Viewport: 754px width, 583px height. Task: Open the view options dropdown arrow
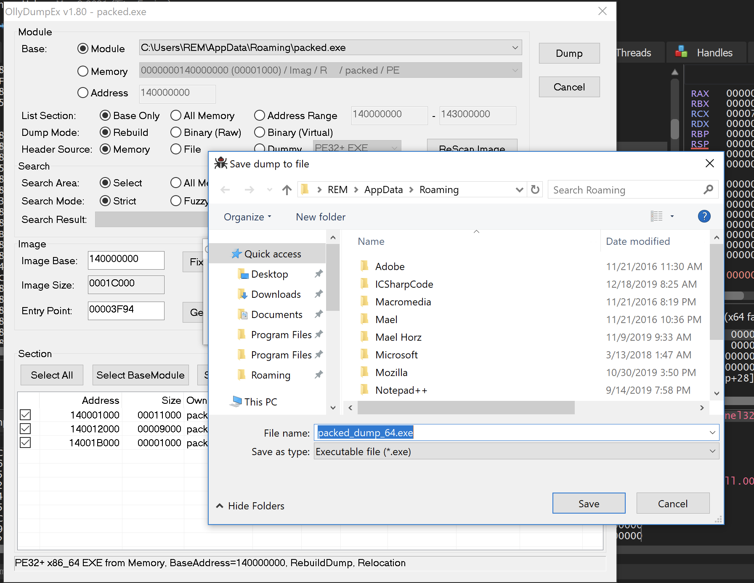point(672,216)
